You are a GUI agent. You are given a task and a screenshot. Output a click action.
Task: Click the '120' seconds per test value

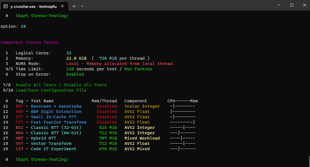click(x=70, y=69)
